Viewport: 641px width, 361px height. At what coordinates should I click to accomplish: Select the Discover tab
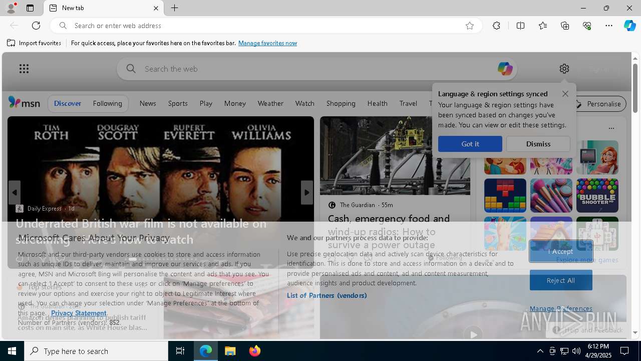(x=68, y=103)
